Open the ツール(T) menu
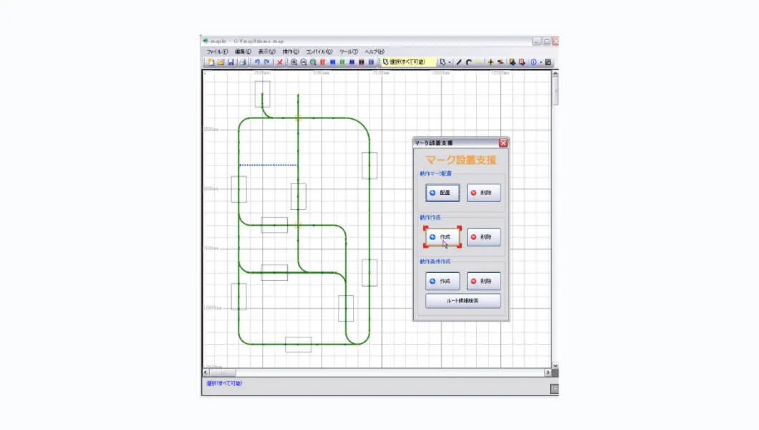 [x=348, y=52]
